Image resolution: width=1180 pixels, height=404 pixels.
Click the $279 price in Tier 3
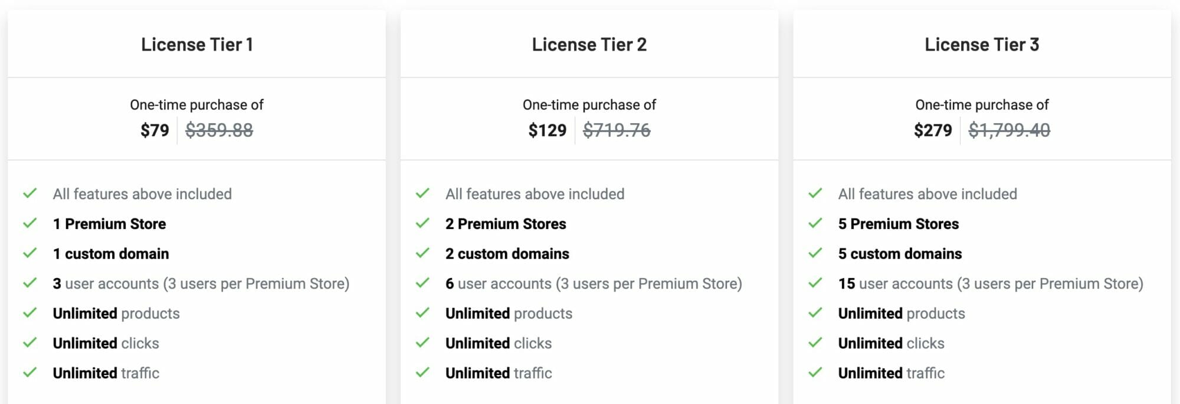click(x=933, y=130)
